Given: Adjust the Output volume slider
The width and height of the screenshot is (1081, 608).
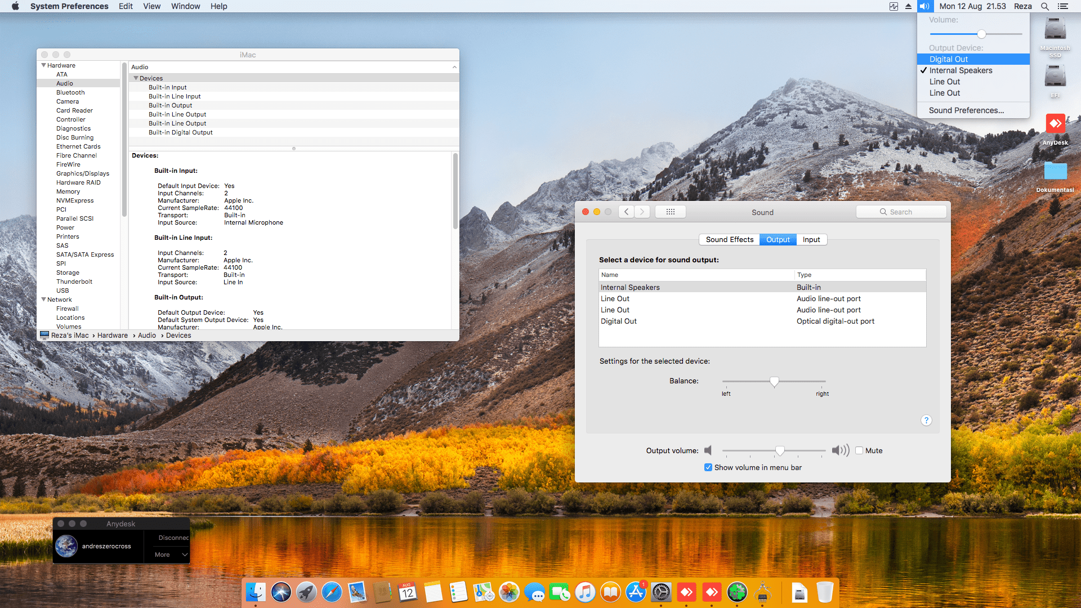Looking at the screenshot, I should tap(780, 450).
